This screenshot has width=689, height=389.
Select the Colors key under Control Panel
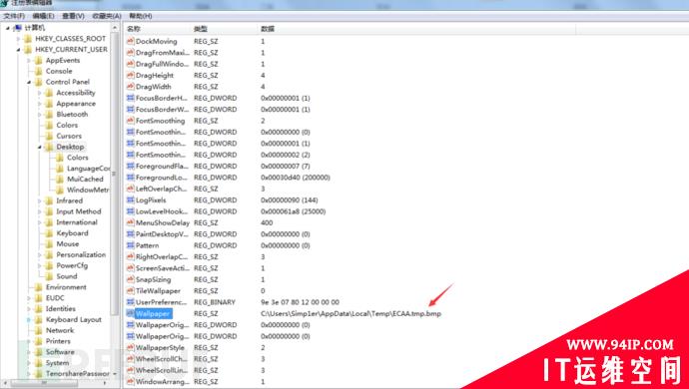coord(67,125)
